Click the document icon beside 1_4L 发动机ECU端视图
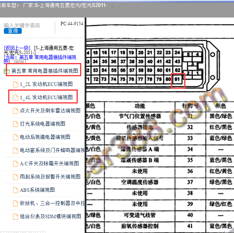Screen dimensions: 234x233 click(16, 98)
